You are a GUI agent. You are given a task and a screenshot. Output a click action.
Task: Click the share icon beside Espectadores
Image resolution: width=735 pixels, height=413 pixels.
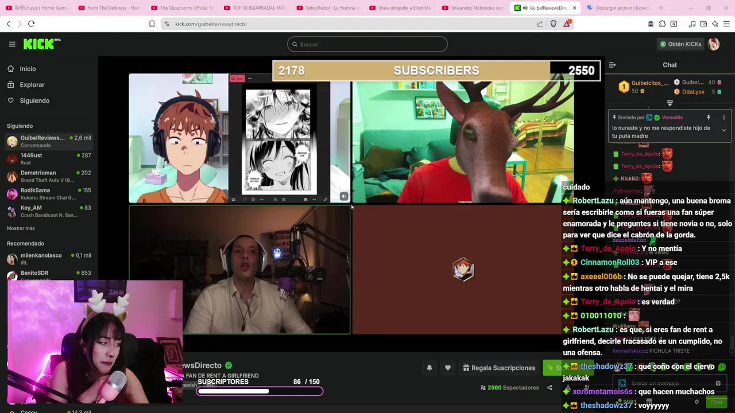tap(550, 388)
